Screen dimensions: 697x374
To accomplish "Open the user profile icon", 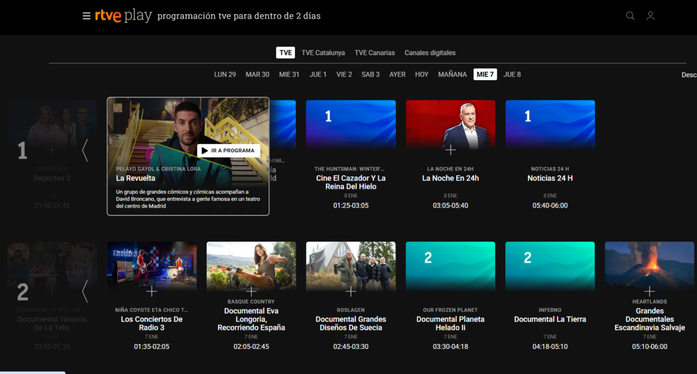I will (651, 16).
